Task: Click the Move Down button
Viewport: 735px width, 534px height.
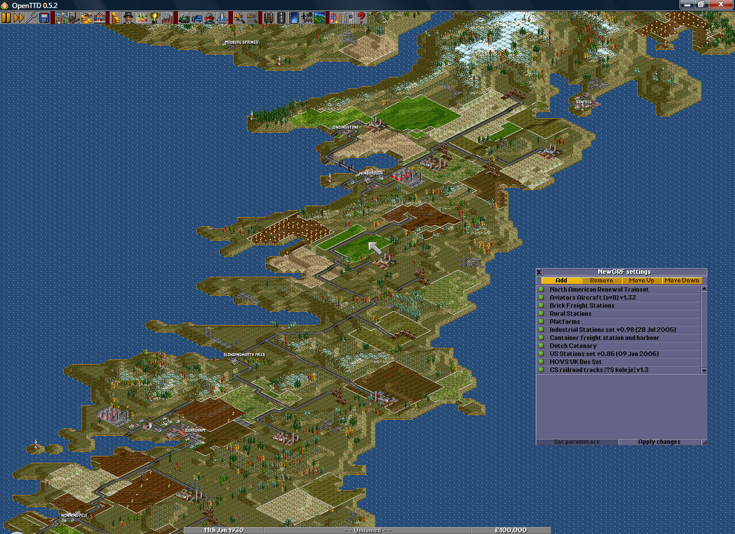Action: [x=682, y=280]
